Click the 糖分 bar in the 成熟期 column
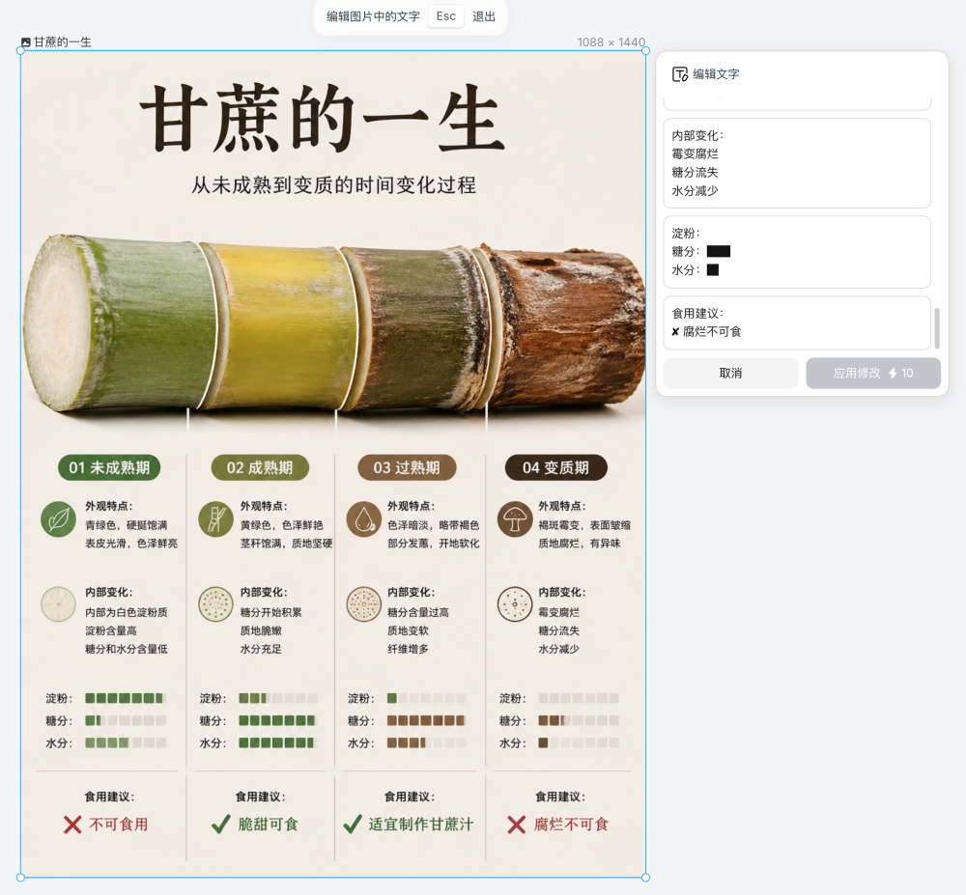Screen dimensions: 966x895 point(278,720)
